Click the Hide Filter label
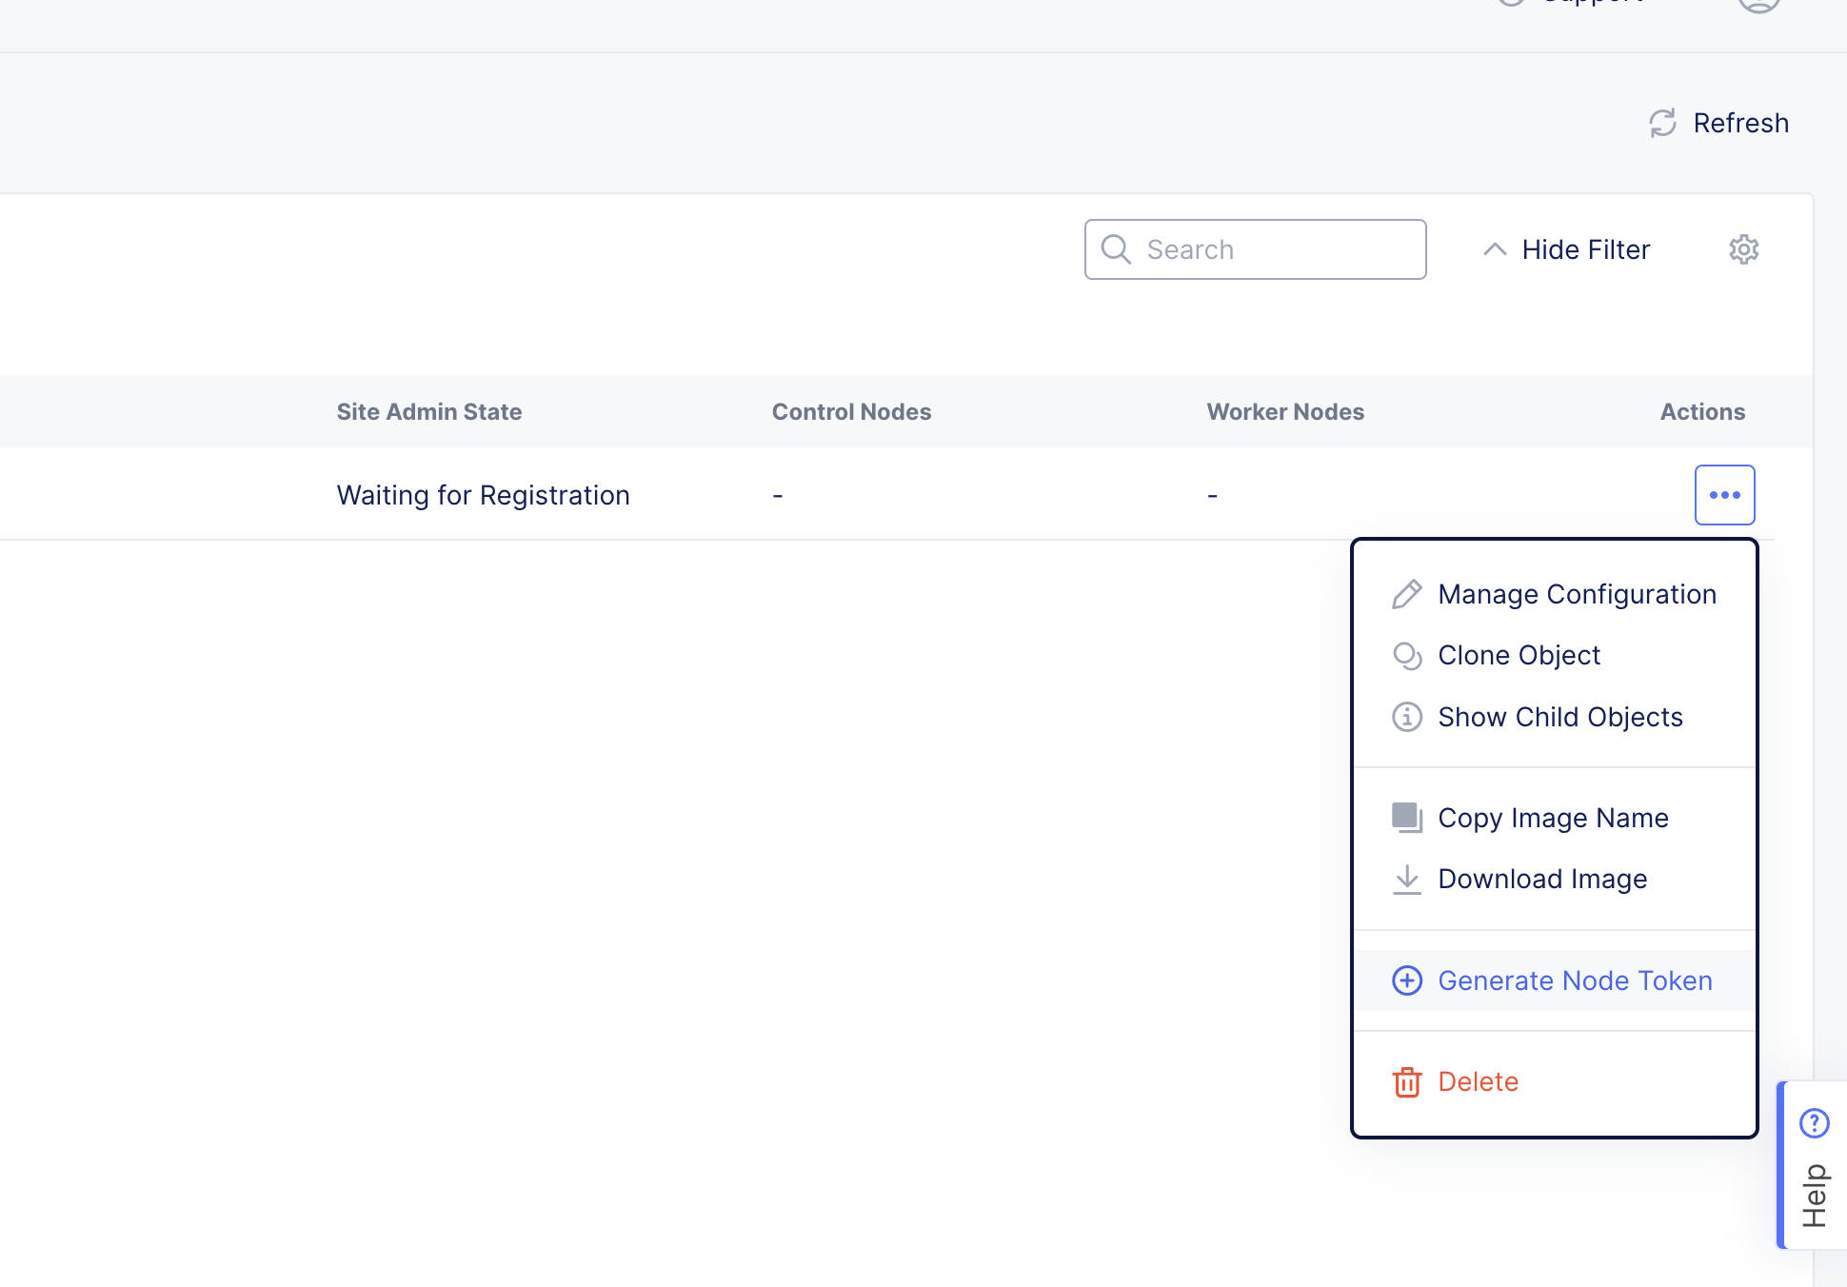Image resolution: width=1847 pixels, height=1287 pixels. pos(1585,249)
